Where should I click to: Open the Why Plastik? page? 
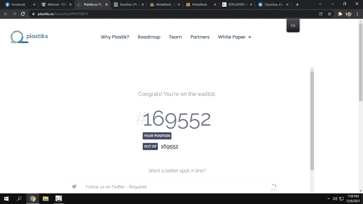[x=115, y=37]
